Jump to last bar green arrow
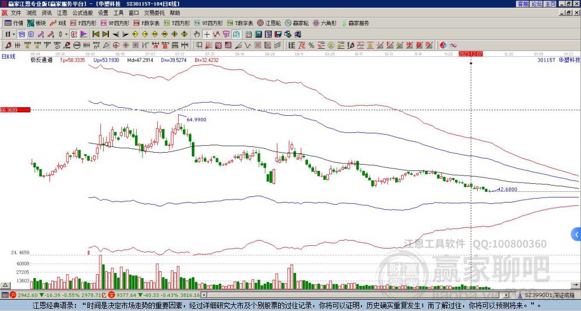Screen dimensions: 581x311 click(105, 34)
